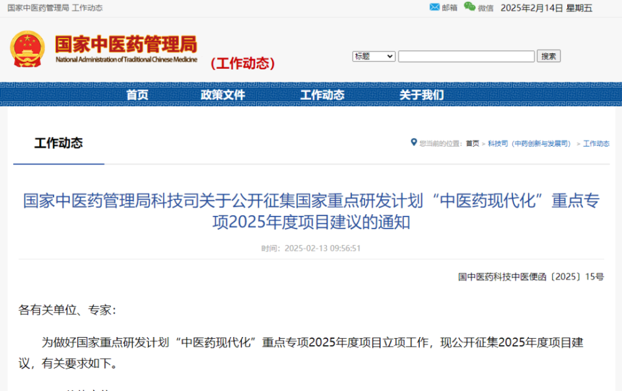Screen dimensions: 622x391
Task: Click the WeChat icon
Action: (x=470, y=7)
